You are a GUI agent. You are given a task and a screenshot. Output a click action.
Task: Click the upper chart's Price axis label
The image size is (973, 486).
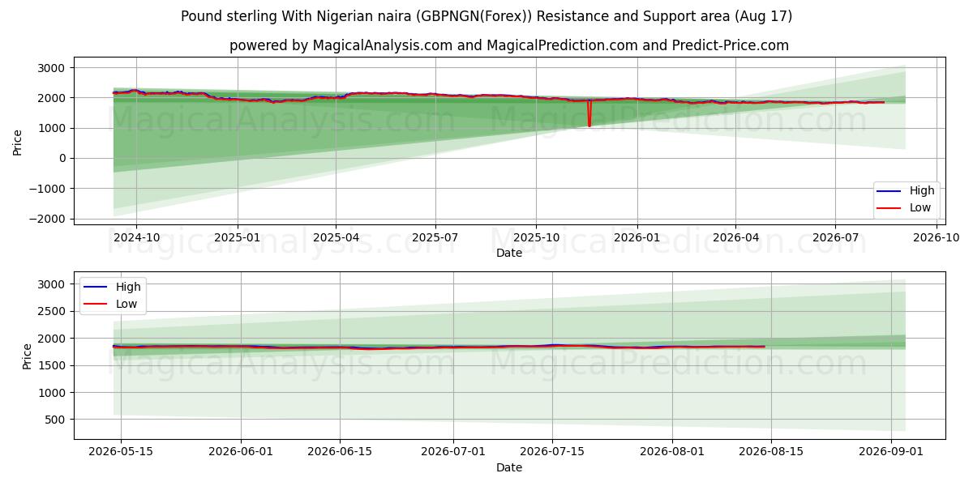point(18,142)
